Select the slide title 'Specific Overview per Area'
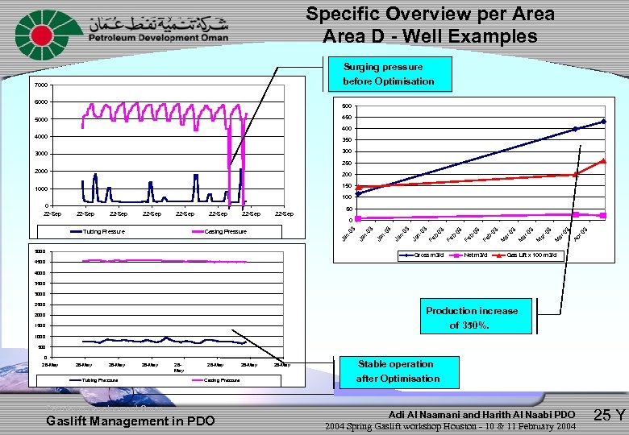 (430, 14)
